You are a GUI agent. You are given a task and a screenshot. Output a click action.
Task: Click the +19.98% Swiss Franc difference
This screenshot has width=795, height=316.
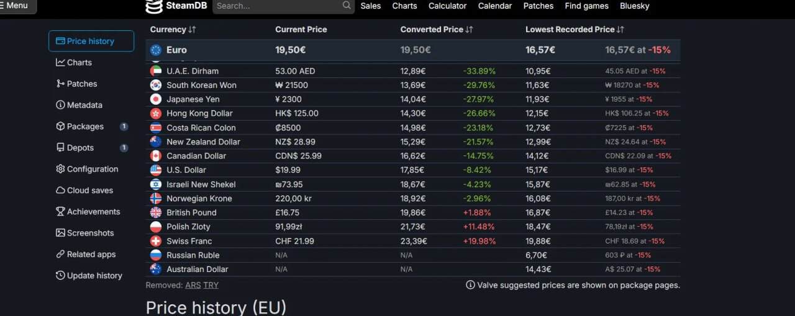pos(479,241)
